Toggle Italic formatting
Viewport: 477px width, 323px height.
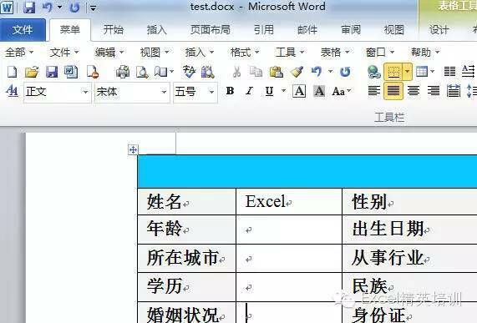point(250,91)
